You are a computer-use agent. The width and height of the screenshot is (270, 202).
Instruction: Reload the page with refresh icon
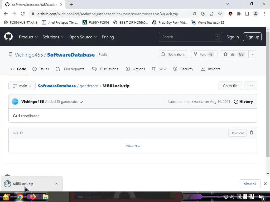pyautogui.click(x=23, y=14)
